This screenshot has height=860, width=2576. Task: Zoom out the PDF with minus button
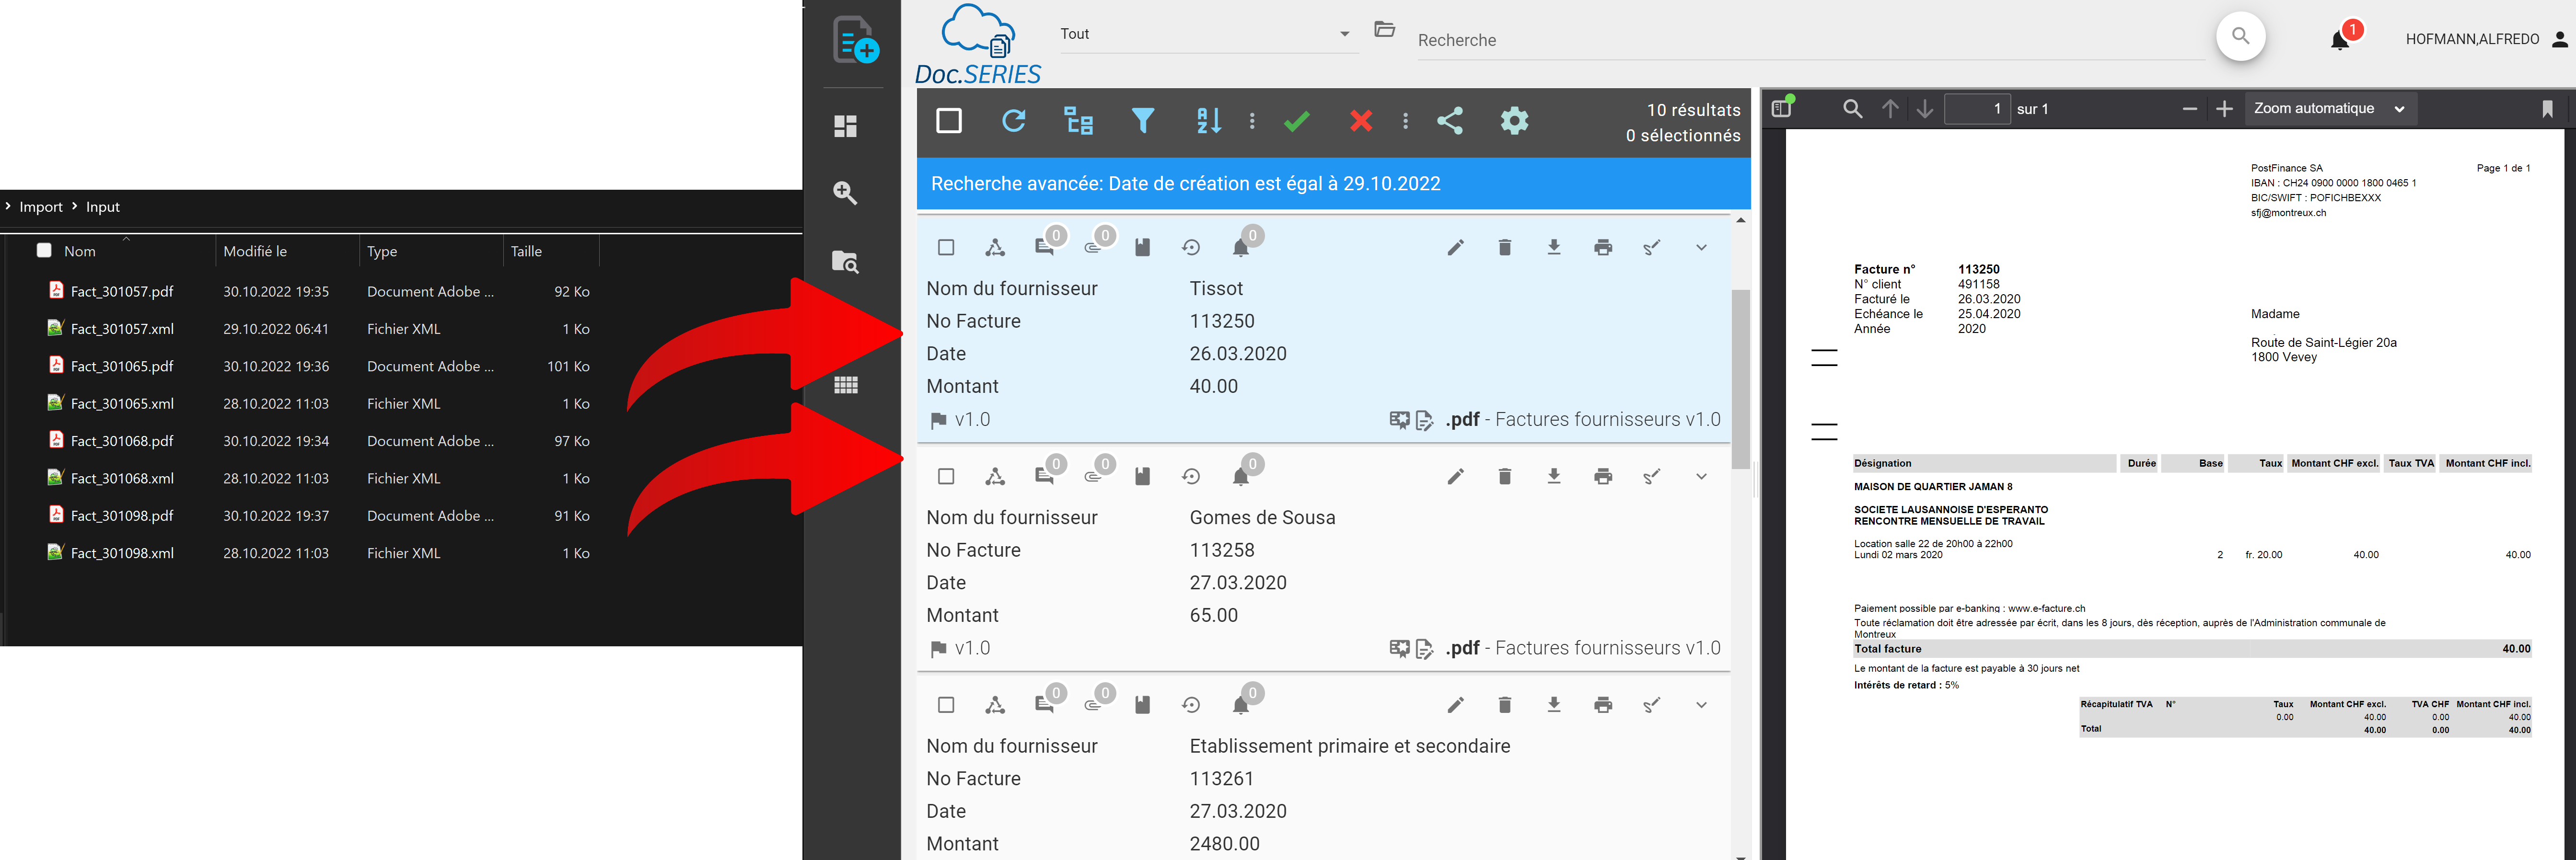2189,109
